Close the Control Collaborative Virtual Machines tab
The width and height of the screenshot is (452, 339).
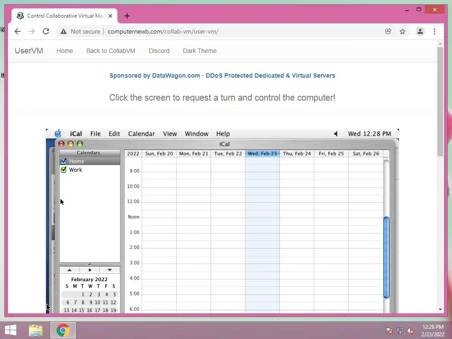point(110,16)
